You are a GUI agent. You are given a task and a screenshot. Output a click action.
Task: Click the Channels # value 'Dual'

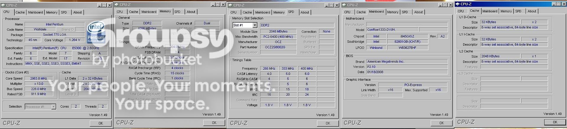(207, 23)
